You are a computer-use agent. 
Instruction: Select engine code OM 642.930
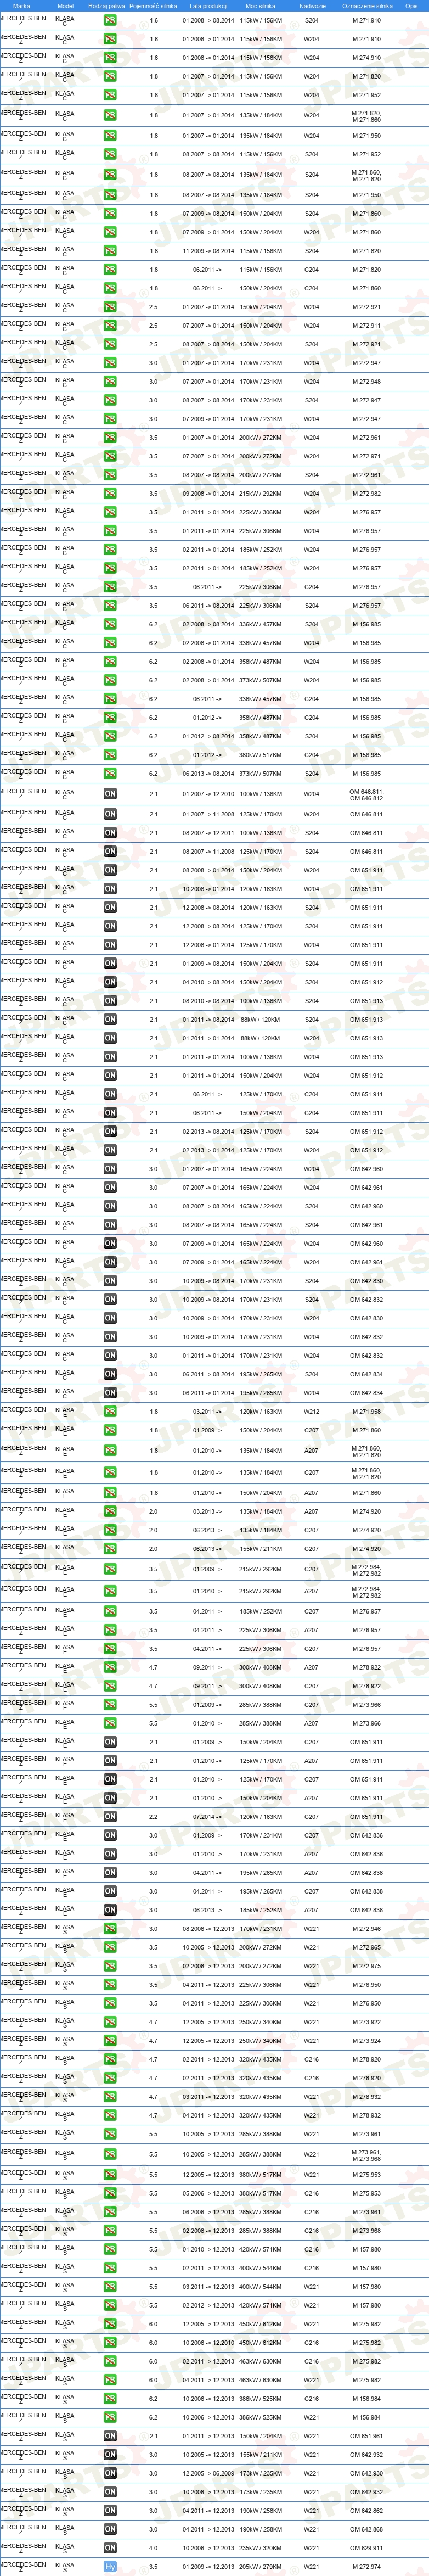tap(366, 2473)
